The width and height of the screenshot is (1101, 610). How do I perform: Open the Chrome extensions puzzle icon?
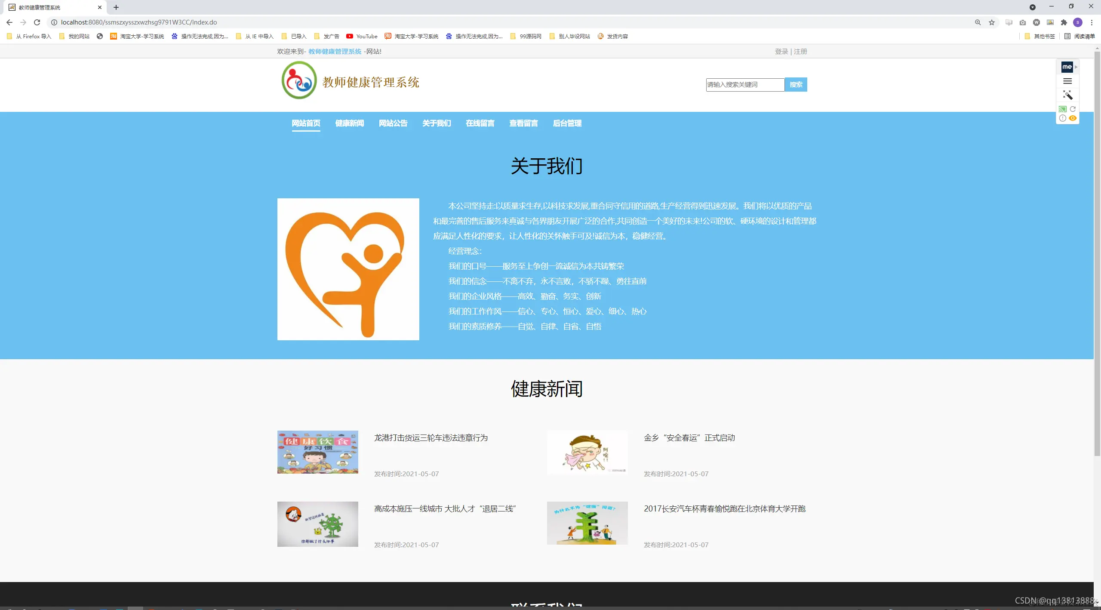(x=1064, y=23)
